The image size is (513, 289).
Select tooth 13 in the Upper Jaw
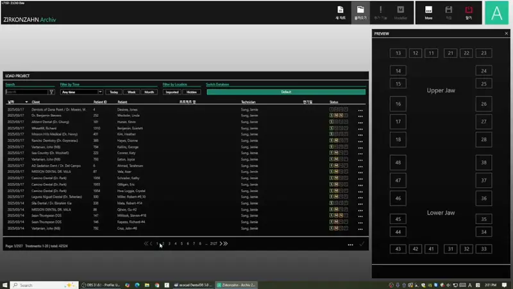398,53
